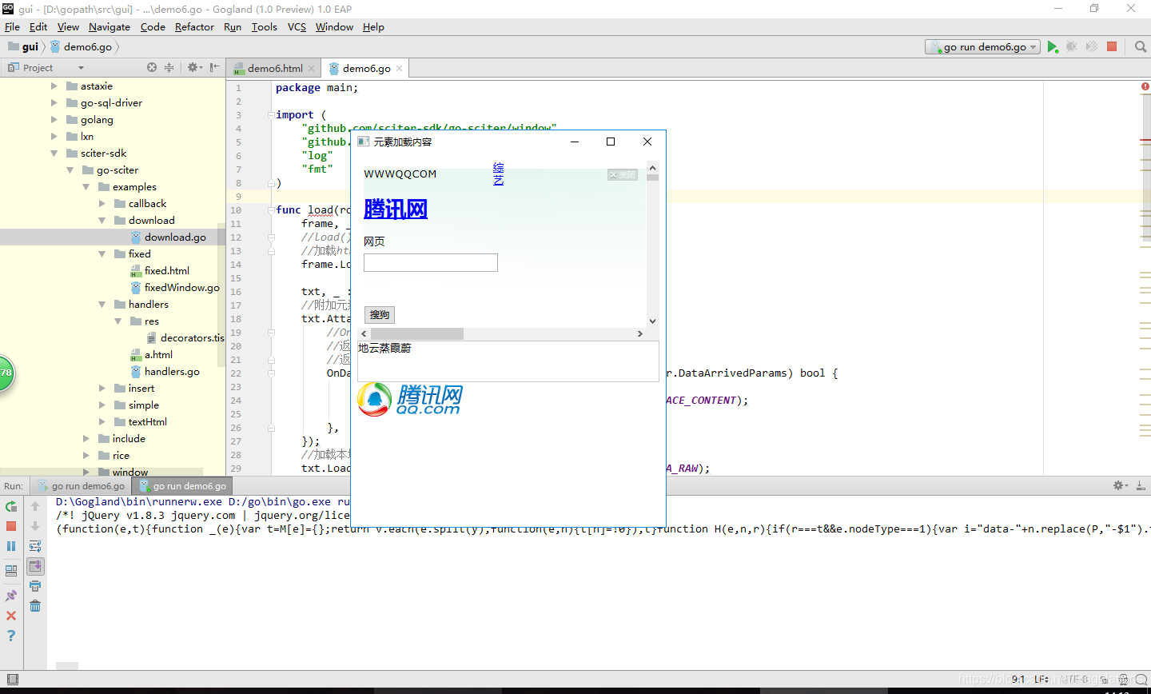
Task: Click the 搜狗 search button
Action: click(380, 315)
